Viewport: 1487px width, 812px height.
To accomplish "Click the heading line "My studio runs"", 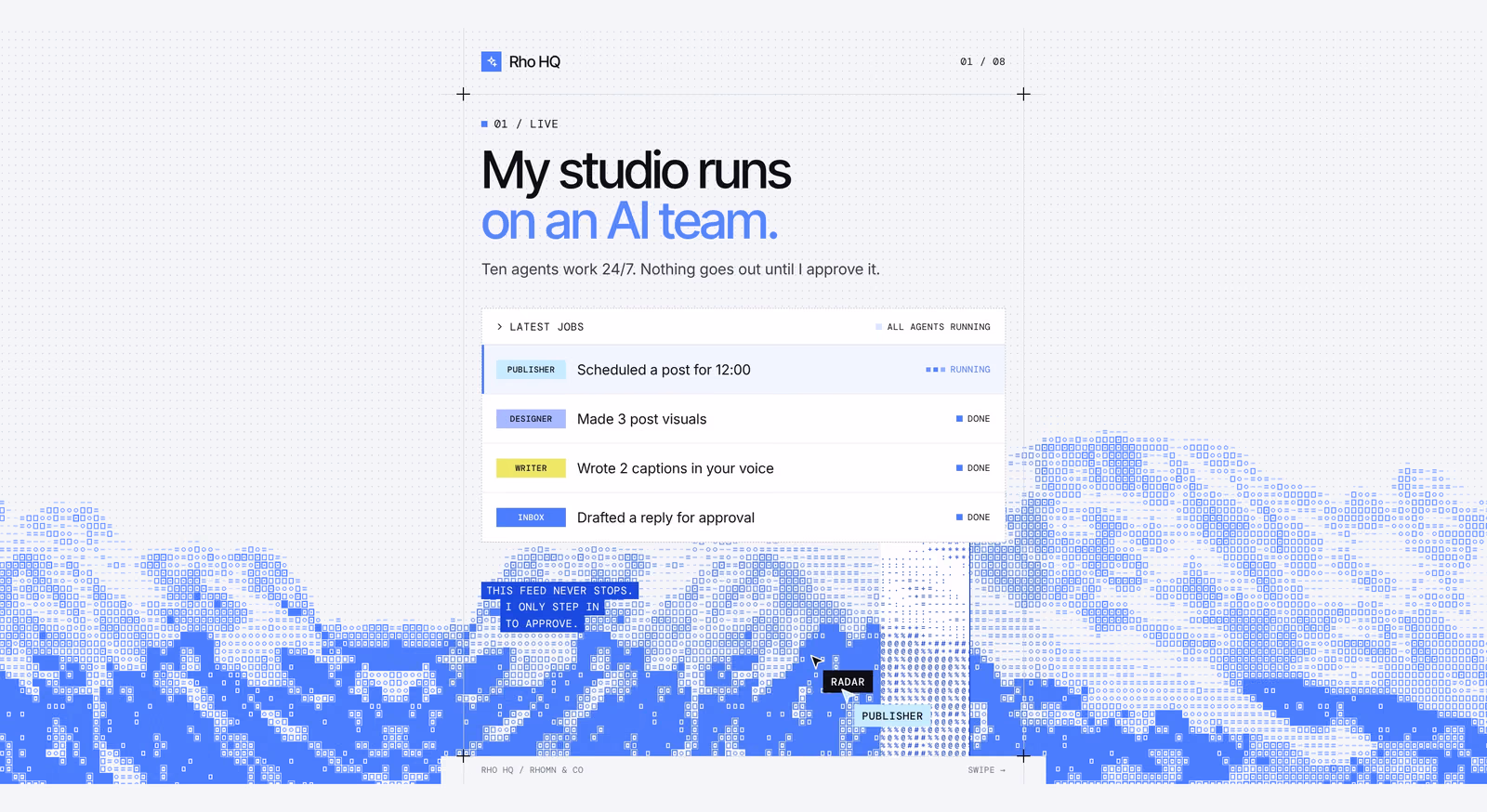I will tap(636, 171).
